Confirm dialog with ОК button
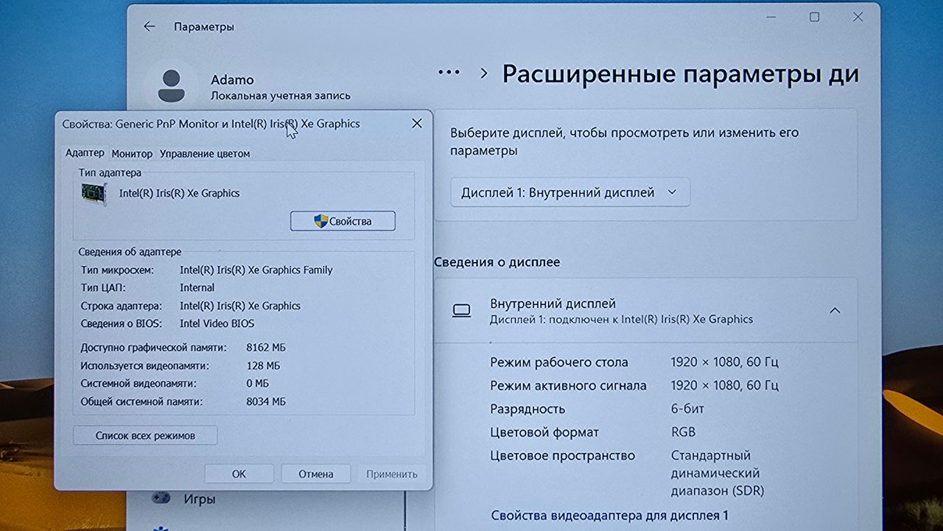Image resolution: width=943 pixels, height=531 pixels. 239,474
